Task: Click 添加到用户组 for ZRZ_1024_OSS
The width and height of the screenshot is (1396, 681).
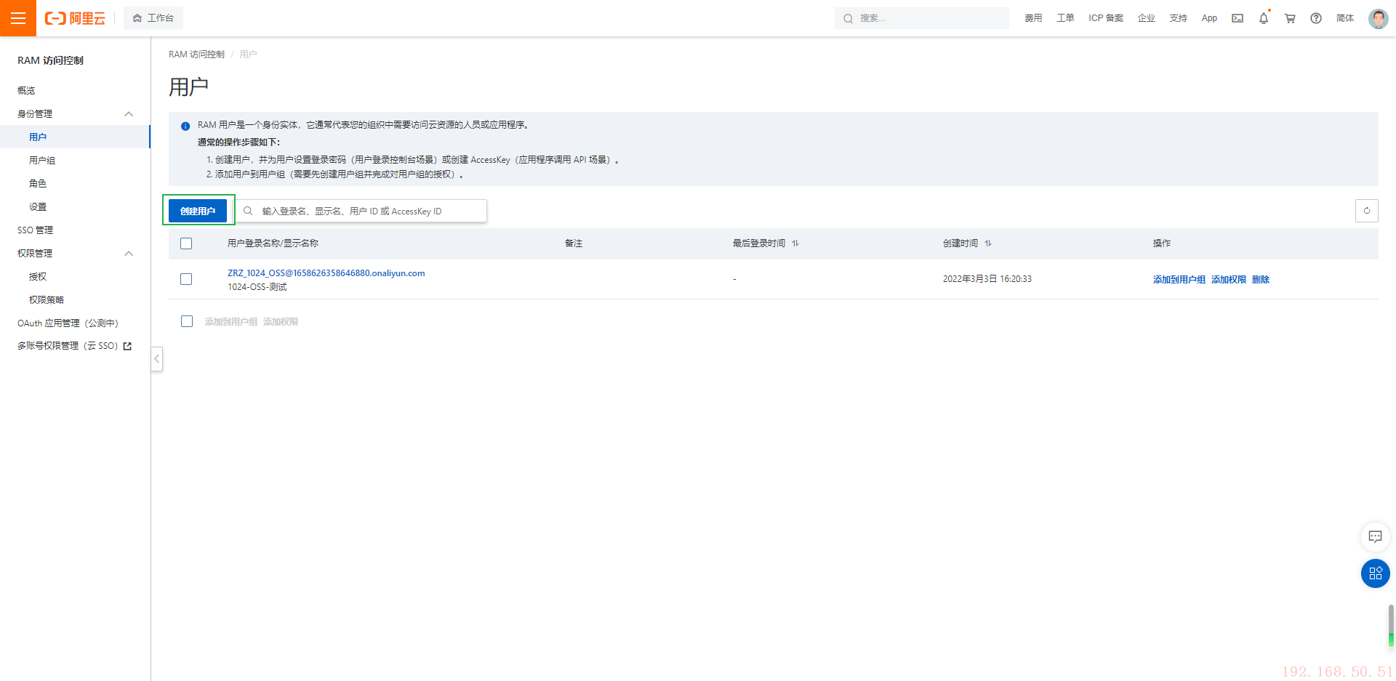Action: click(1179, 280)
